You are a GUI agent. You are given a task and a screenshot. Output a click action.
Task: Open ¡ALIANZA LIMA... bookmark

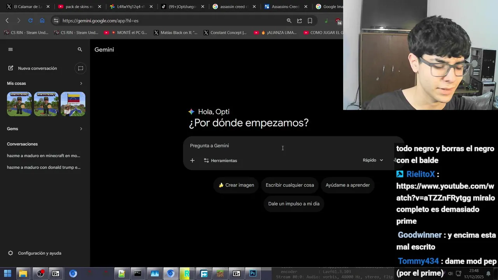[x=275, y=33]
